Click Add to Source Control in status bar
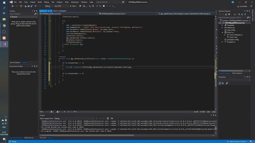 point(237,141)
